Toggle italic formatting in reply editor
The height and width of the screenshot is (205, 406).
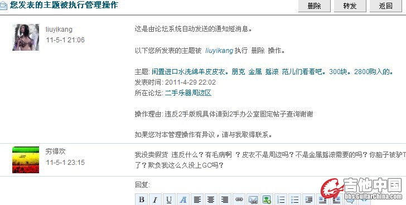pos(155,199)
